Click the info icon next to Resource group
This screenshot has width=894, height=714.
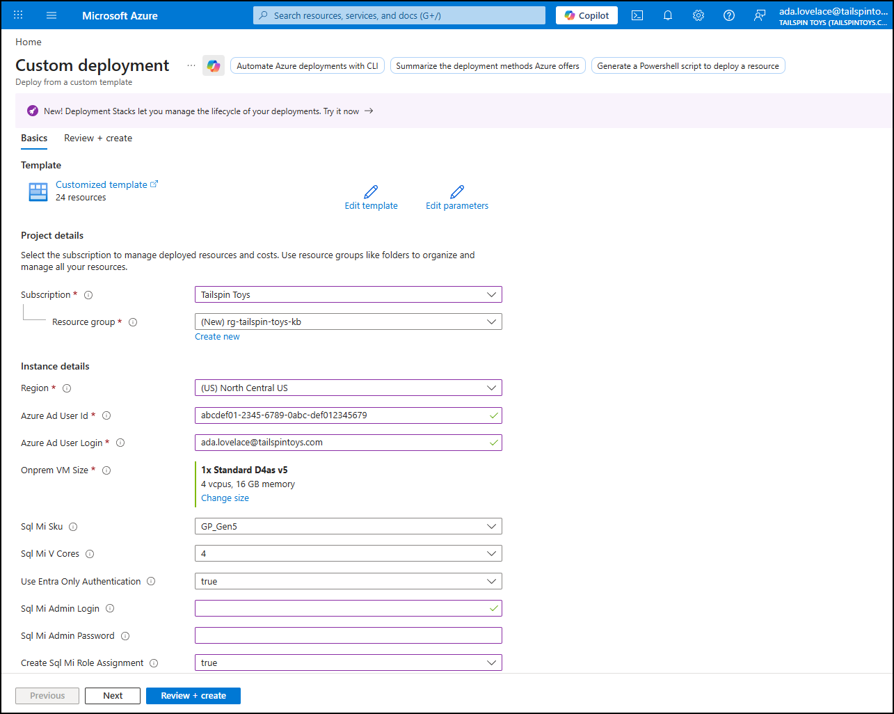pos(133,322)
